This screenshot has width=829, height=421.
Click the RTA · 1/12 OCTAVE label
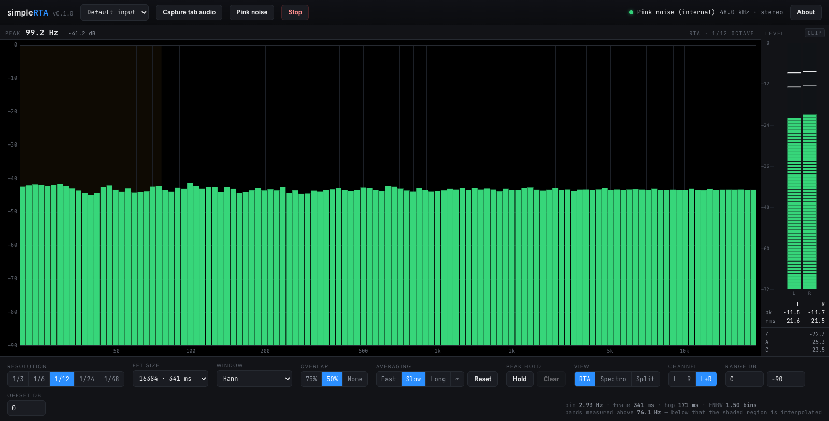721,33
